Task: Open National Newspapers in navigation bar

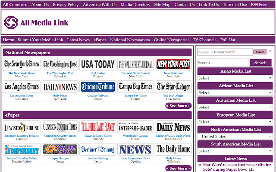Action: click(130, 40)
